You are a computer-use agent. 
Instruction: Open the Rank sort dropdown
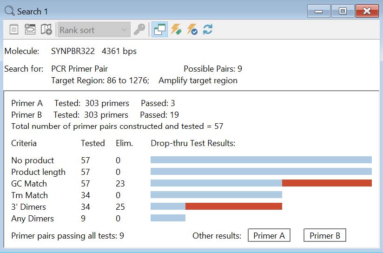point(94,30)
